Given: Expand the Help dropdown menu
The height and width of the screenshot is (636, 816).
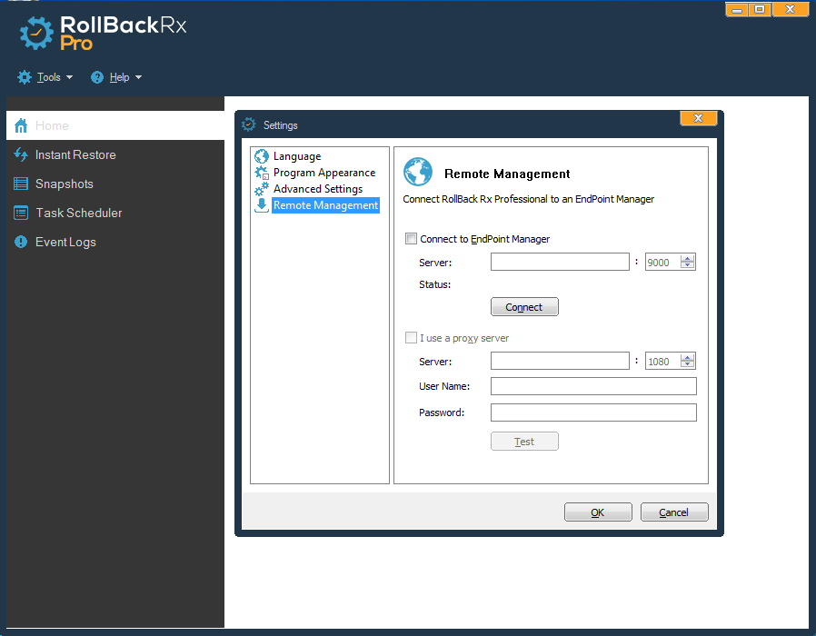Looking at the screenshot, I should point(116,77).
